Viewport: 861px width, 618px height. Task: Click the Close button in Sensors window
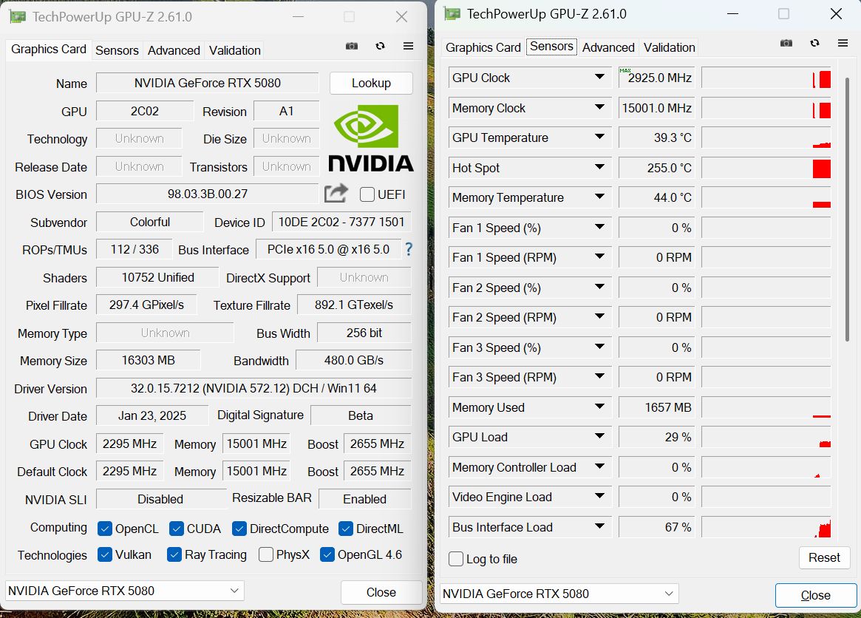(x=815, y=596)
